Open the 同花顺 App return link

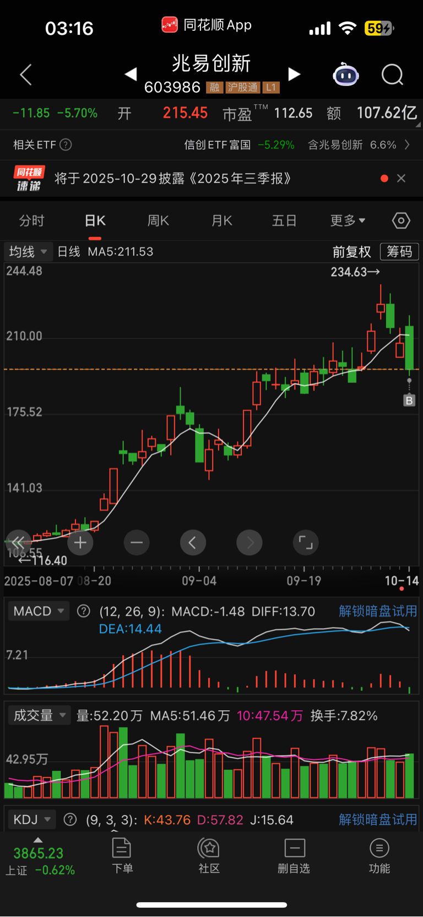click(207, 25)
